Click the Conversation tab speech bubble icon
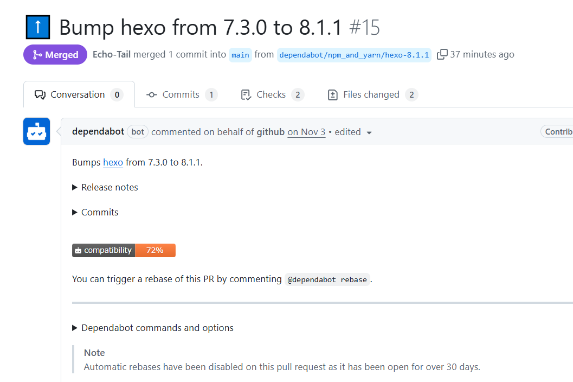 point(40,95)
